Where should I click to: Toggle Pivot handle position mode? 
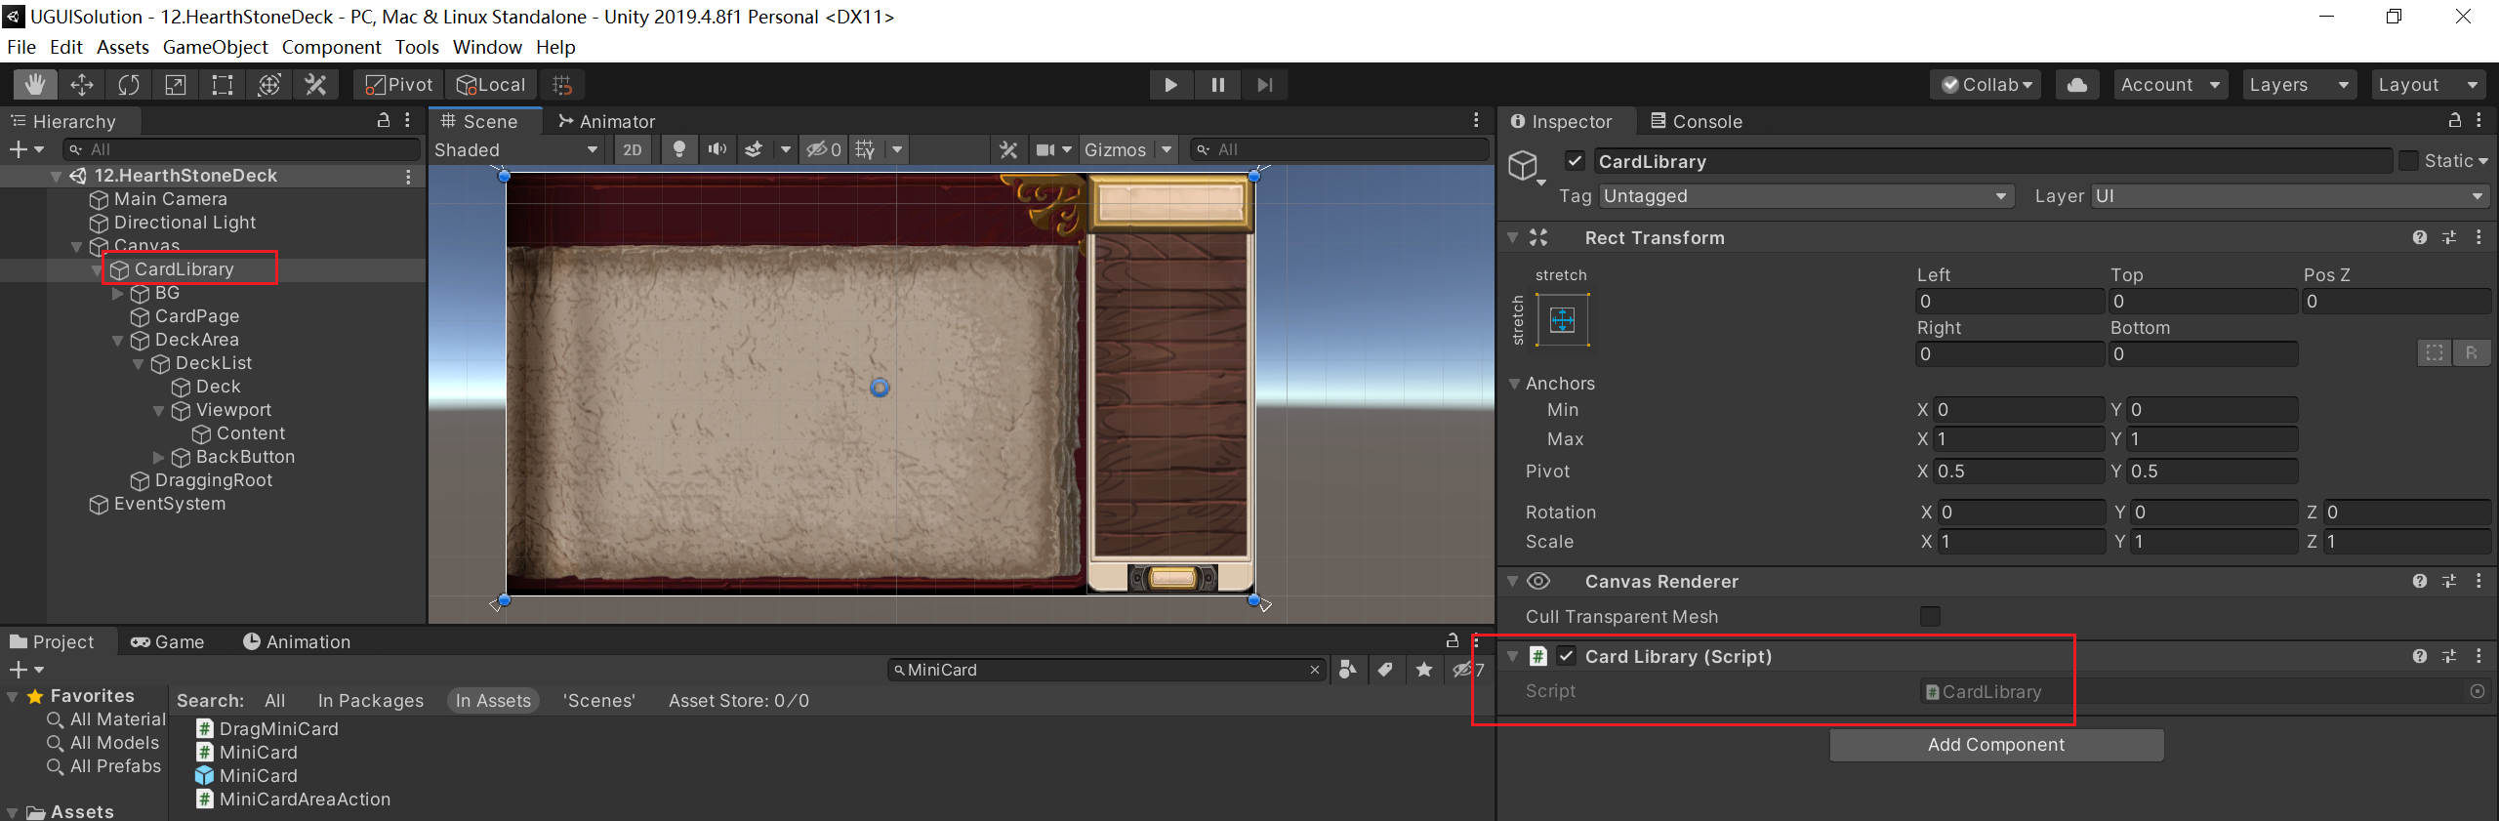pos(398,85)
